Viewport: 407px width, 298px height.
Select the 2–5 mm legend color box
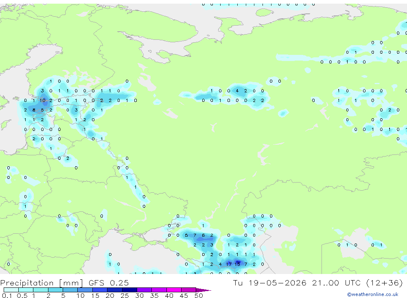tap(55, 290)
